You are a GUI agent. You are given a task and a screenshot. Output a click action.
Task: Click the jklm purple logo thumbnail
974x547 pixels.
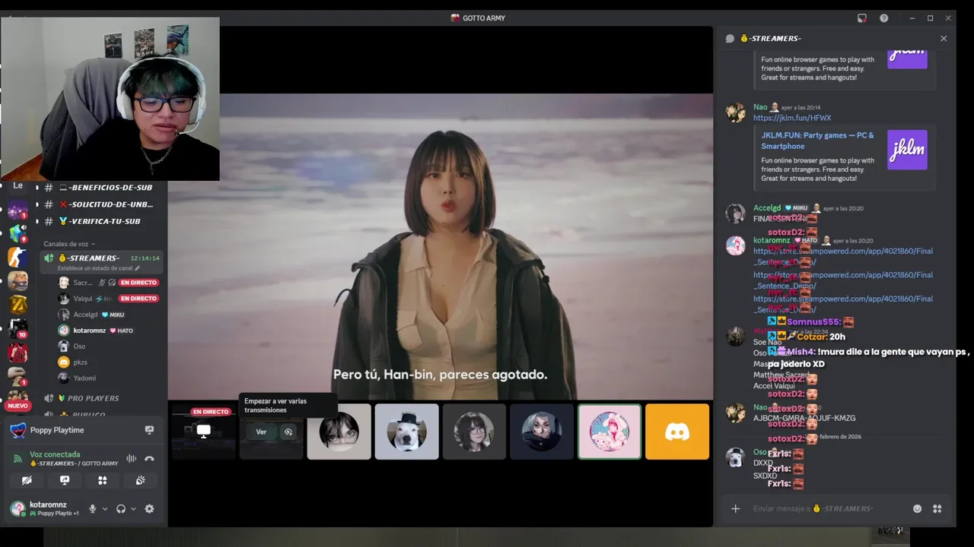coord(907,150)
